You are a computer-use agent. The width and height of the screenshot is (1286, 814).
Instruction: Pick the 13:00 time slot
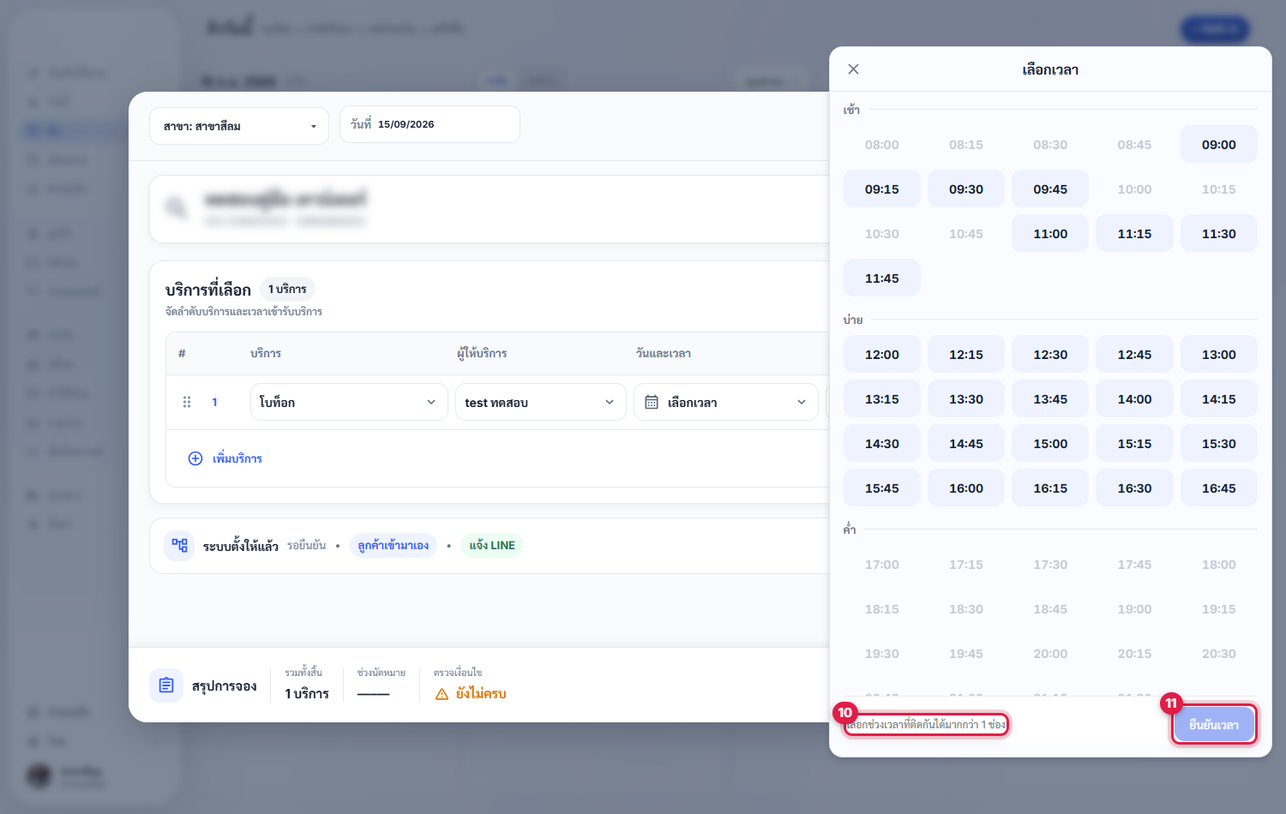coord(1219,355)
